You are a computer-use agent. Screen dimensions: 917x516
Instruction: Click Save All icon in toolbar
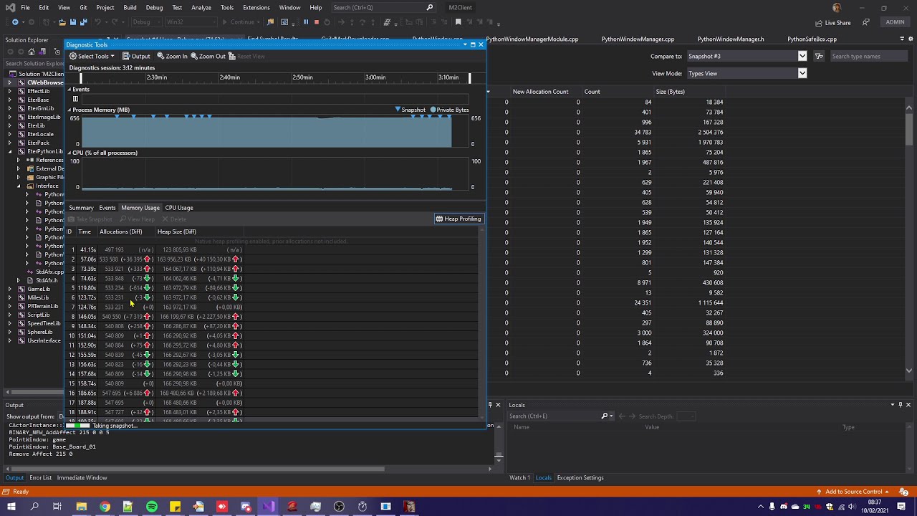click(x=82, y=22)
